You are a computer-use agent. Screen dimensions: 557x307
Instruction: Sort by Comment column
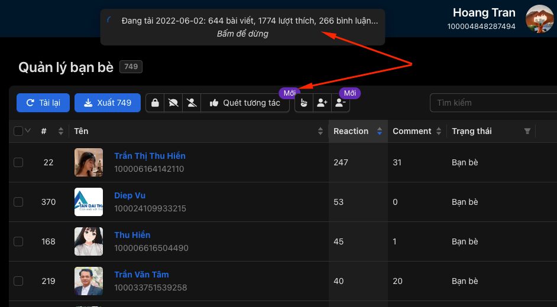point(439,131)
